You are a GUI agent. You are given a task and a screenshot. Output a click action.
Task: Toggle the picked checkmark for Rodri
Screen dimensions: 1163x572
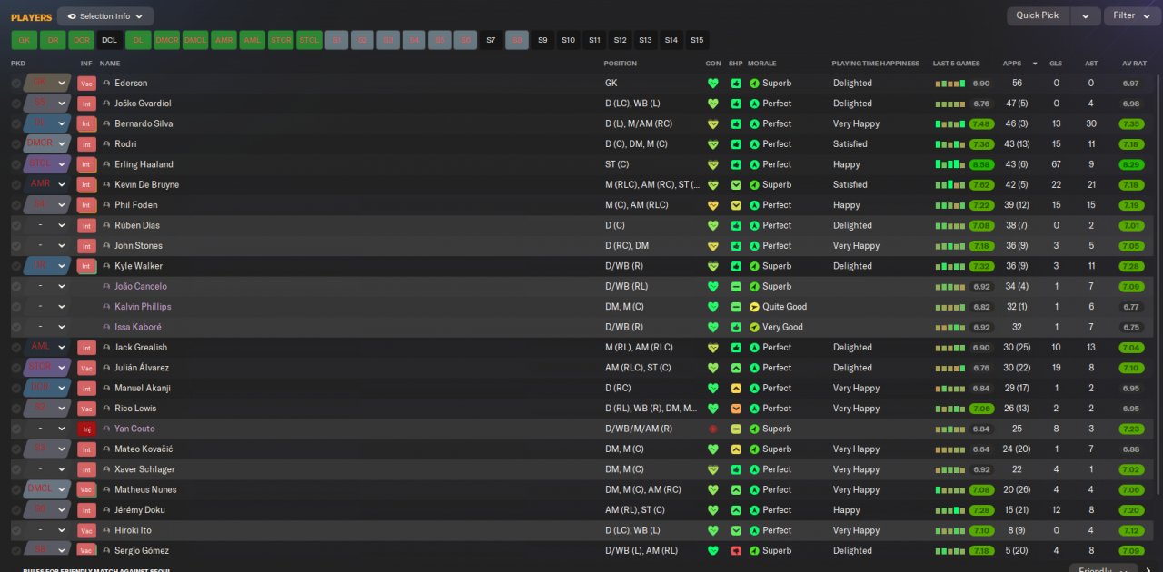pos(16,143)
